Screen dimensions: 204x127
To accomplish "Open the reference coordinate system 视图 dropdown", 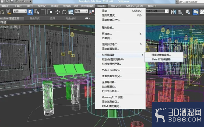I will point(81,11).
